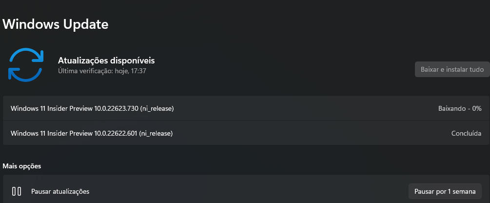
Task: Click the (ni_release) label of build 22623.730
Action: [x=157, y=108]
